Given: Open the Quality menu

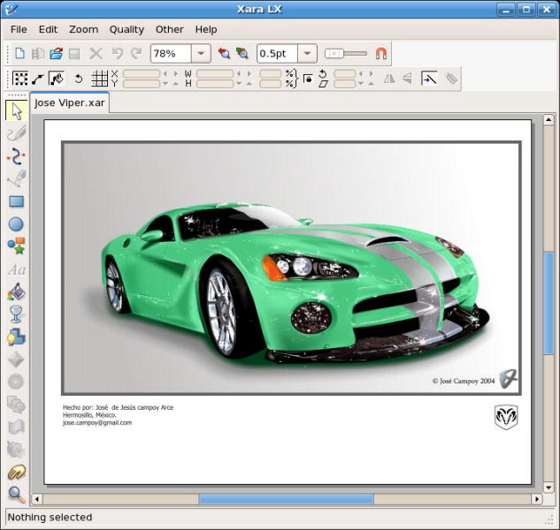Looking at the screenshot, I should [127, 29].
